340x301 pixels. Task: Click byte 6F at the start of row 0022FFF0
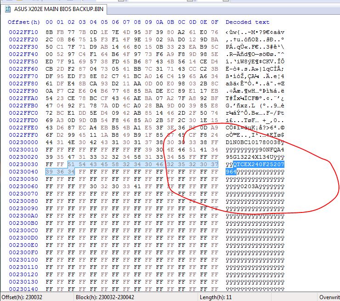tap(49, 135)
